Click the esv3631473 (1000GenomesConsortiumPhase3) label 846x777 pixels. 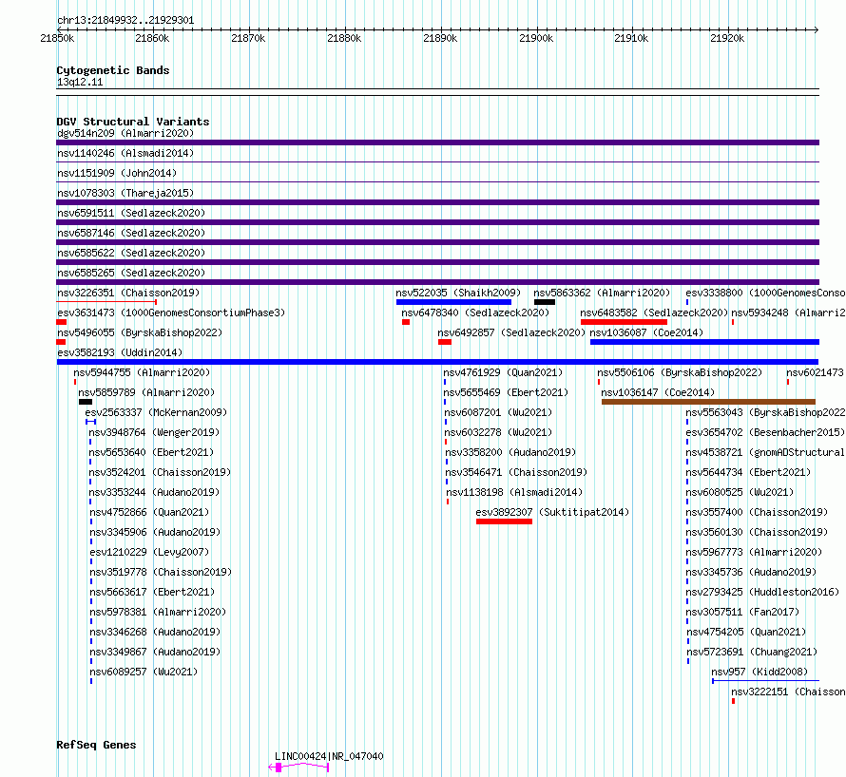pos(171,313)
